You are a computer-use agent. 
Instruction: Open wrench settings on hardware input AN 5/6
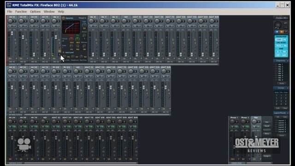point(37,47)
